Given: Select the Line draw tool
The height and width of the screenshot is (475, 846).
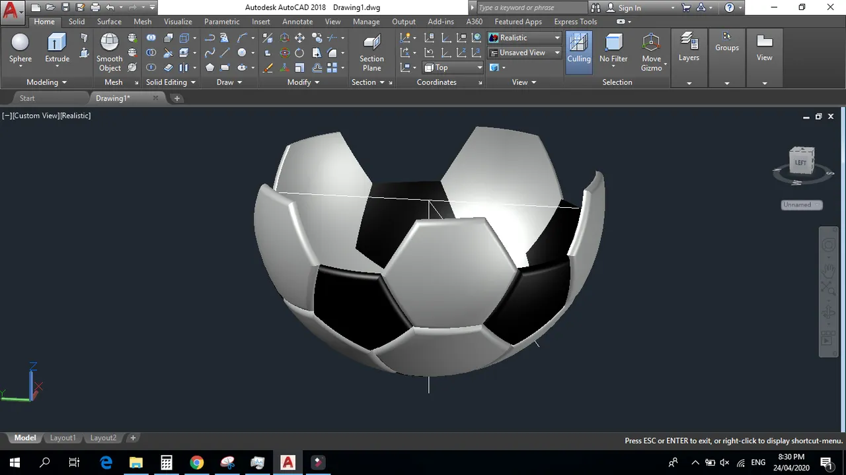Looking at the screenshot, I should (x=225, y=53).
